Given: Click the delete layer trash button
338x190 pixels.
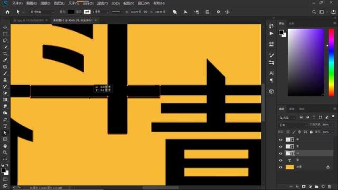Looking at the screenshot, I should (x=329, y=186).
